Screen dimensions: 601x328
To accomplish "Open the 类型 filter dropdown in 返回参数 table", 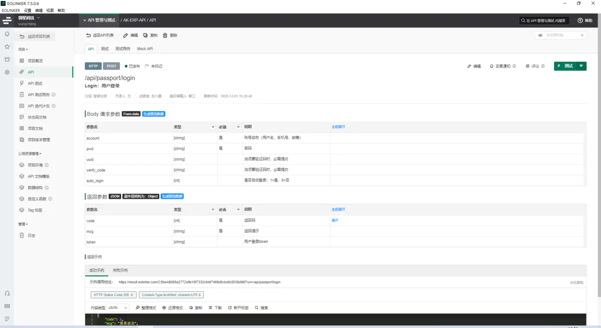I will coord(212,209).
